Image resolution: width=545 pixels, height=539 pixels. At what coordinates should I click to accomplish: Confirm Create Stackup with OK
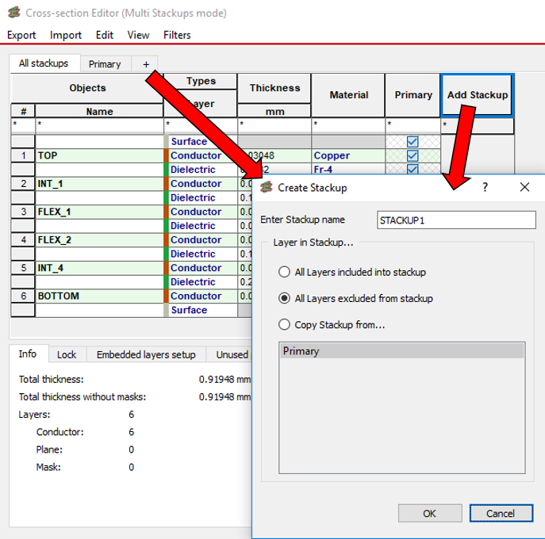tap(430, 514)
